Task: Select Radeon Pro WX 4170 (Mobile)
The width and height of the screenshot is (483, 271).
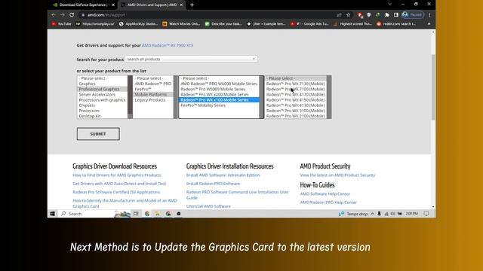Action: pos(295,94)
